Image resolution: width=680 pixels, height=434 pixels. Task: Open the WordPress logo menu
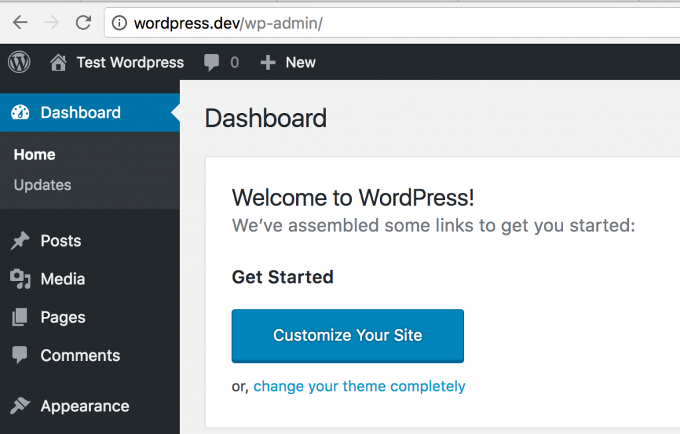click(19, 62)
